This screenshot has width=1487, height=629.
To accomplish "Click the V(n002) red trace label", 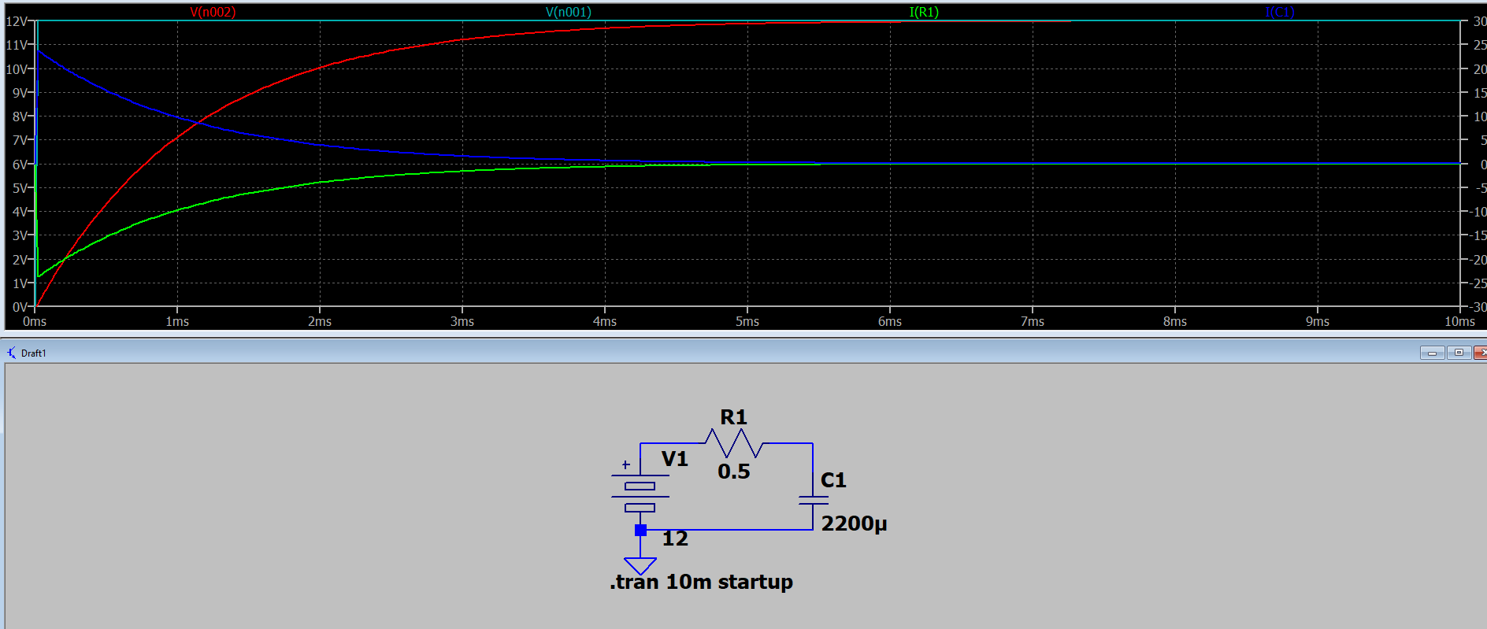I will point(213,12).
